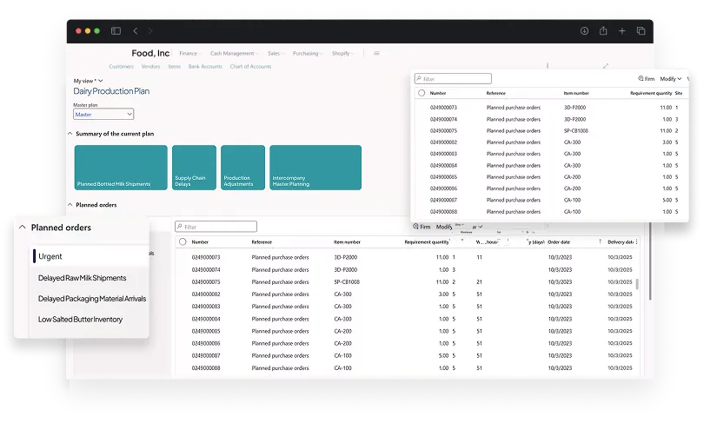Collapse Summary of the current plan section
This screenshot has width=704, height=423.
[70, 134]
